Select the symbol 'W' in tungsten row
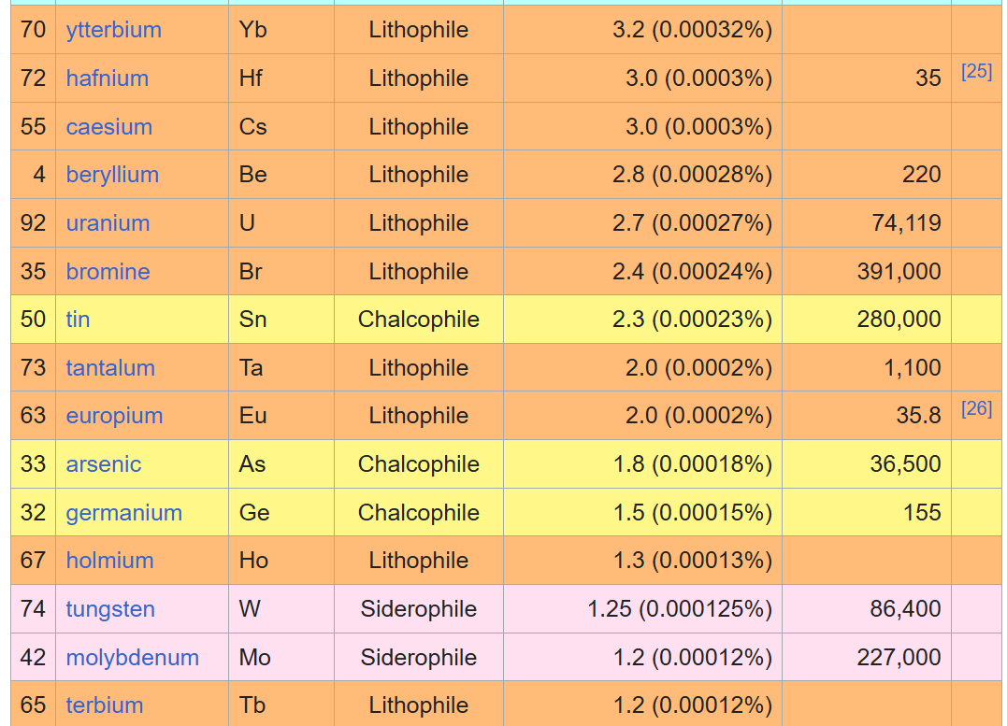 (x=250, y=608)
